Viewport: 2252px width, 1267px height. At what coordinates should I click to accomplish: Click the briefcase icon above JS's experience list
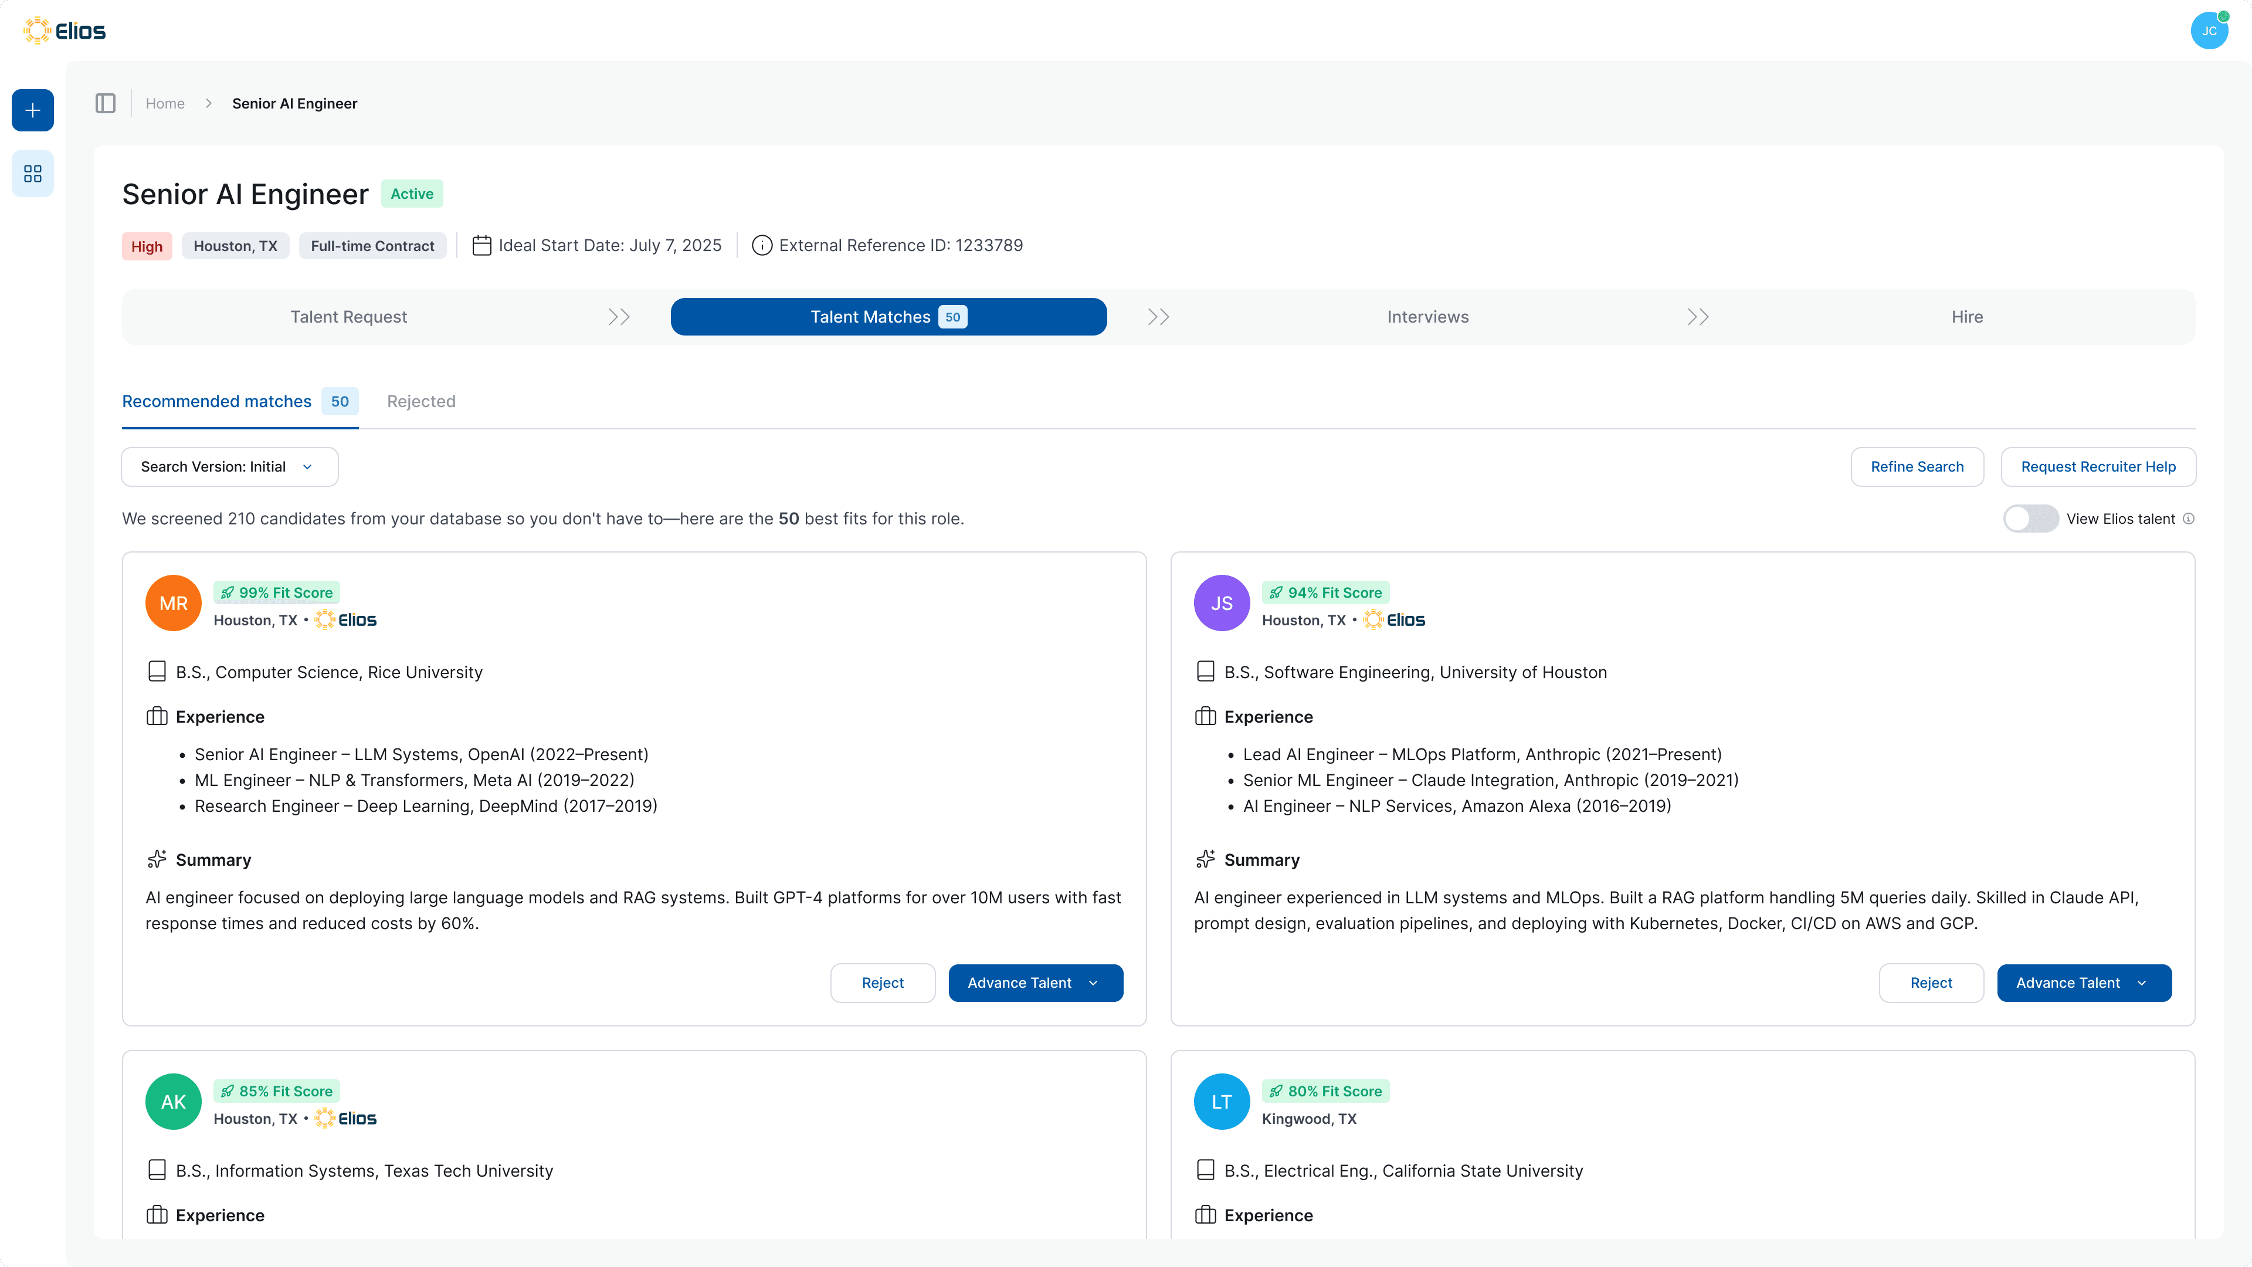click(1206, 716)
